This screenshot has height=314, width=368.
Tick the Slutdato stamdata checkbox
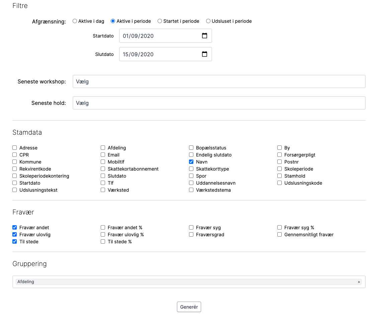pyautogui.click(x=103, y=176)
